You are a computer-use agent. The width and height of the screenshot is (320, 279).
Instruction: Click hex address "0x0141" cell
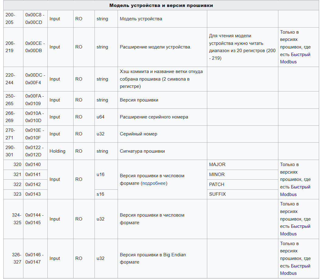click(33, 174)
